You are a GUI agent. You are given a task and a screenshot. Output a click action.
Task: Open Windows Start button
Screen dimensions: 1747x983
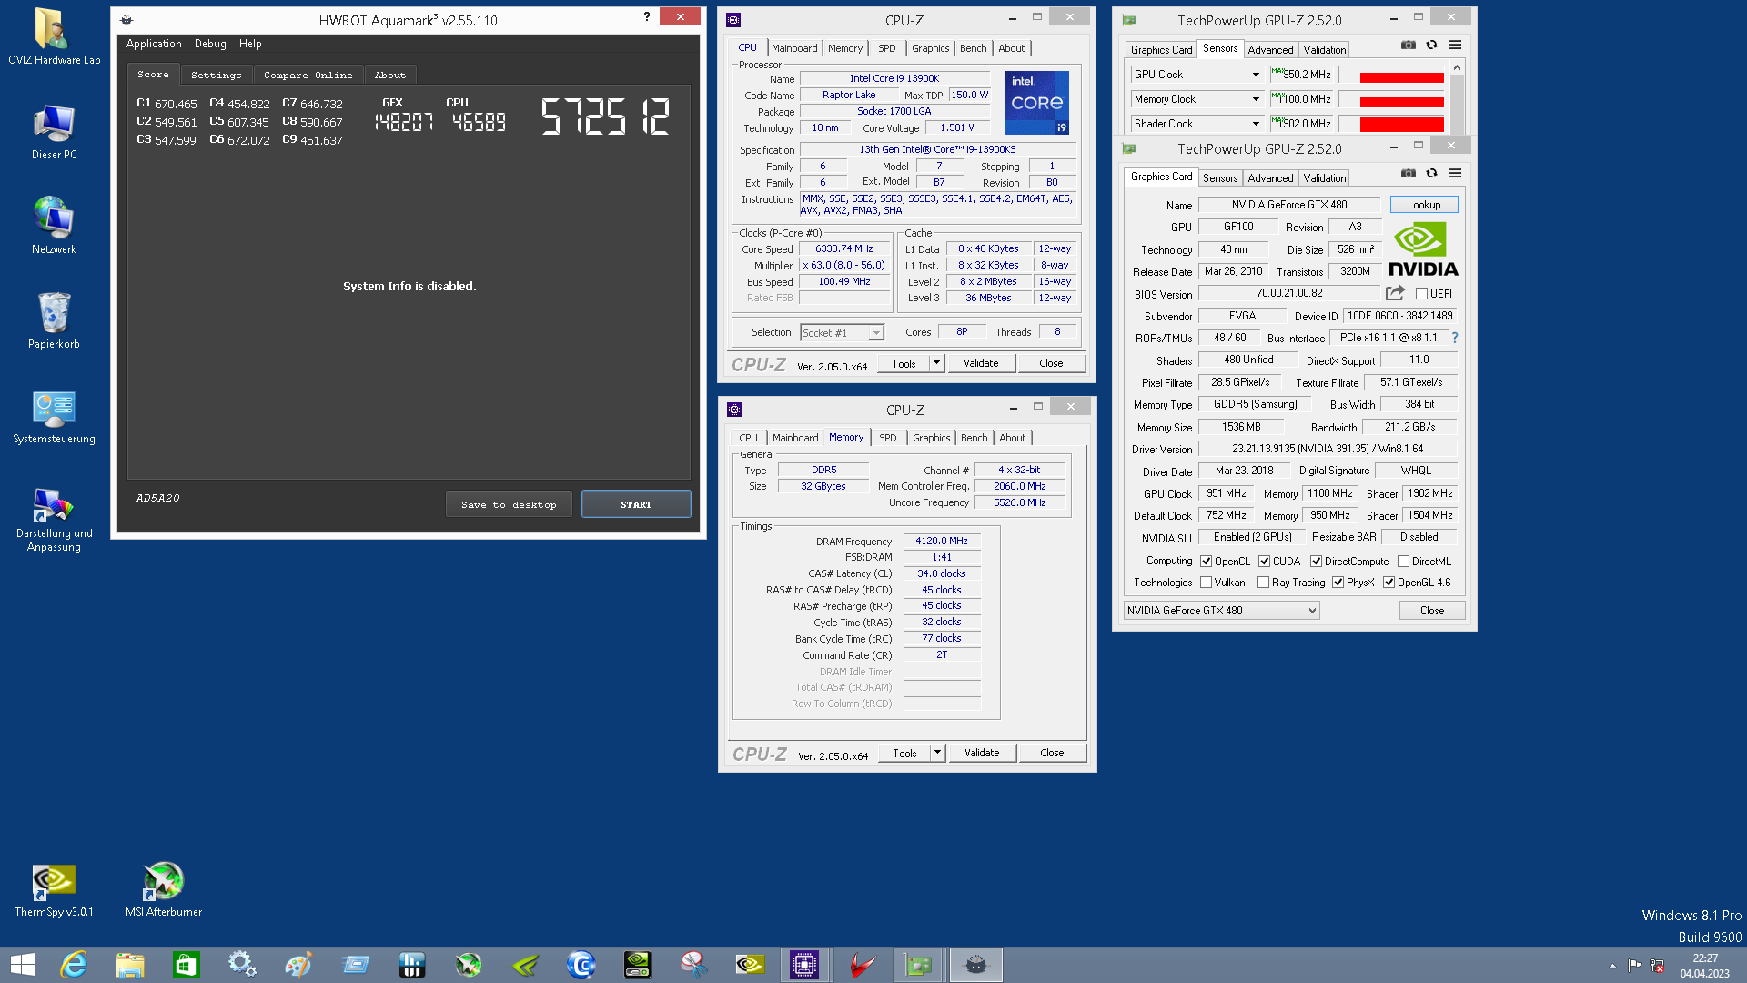(x=23, y=965)
